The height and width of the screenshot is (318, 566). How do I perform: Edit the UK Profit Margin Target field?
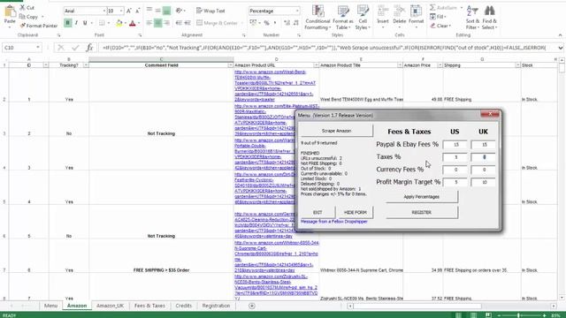[x=484, y=183]
